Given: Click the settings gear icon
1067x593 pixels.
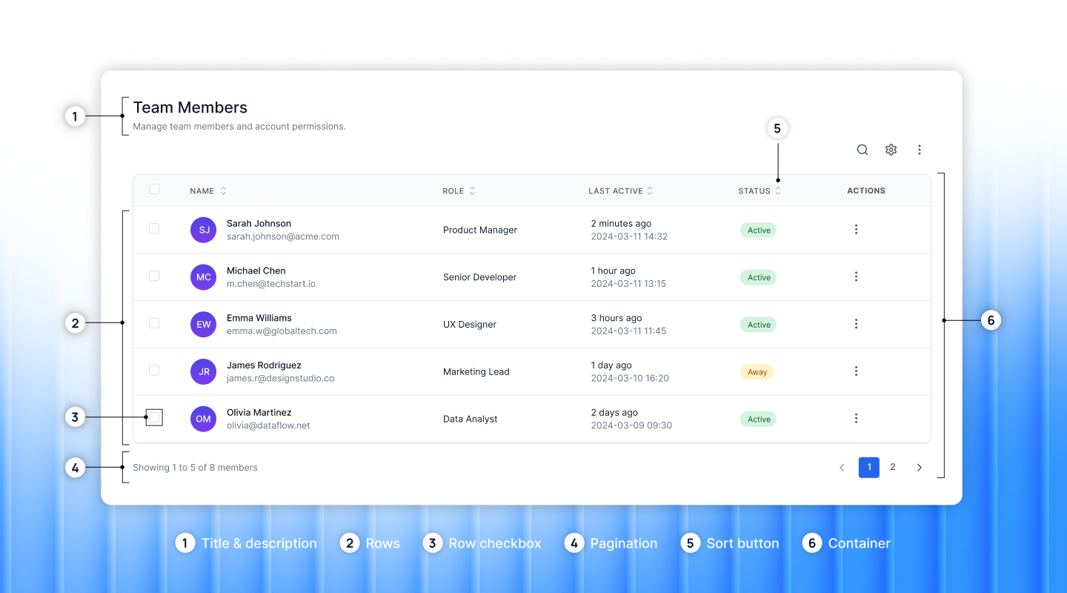Looking at the screenshot, I should click(x=891, y=149).
